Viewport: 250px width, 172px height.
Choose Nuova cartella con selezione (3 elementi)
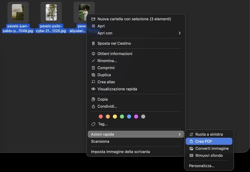click(136, 19)
